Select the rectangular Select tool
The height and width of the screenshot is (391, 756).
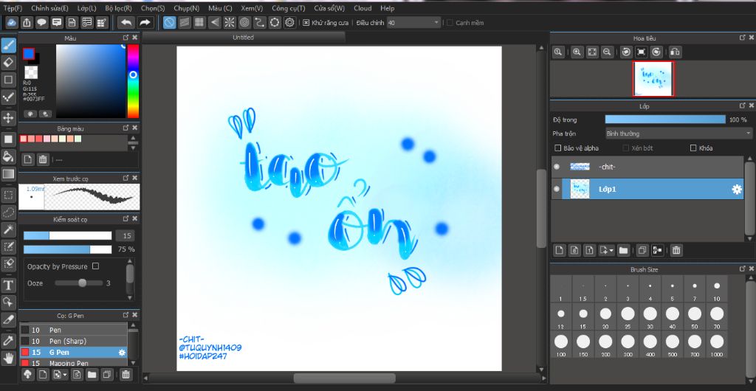pos(9,195)
